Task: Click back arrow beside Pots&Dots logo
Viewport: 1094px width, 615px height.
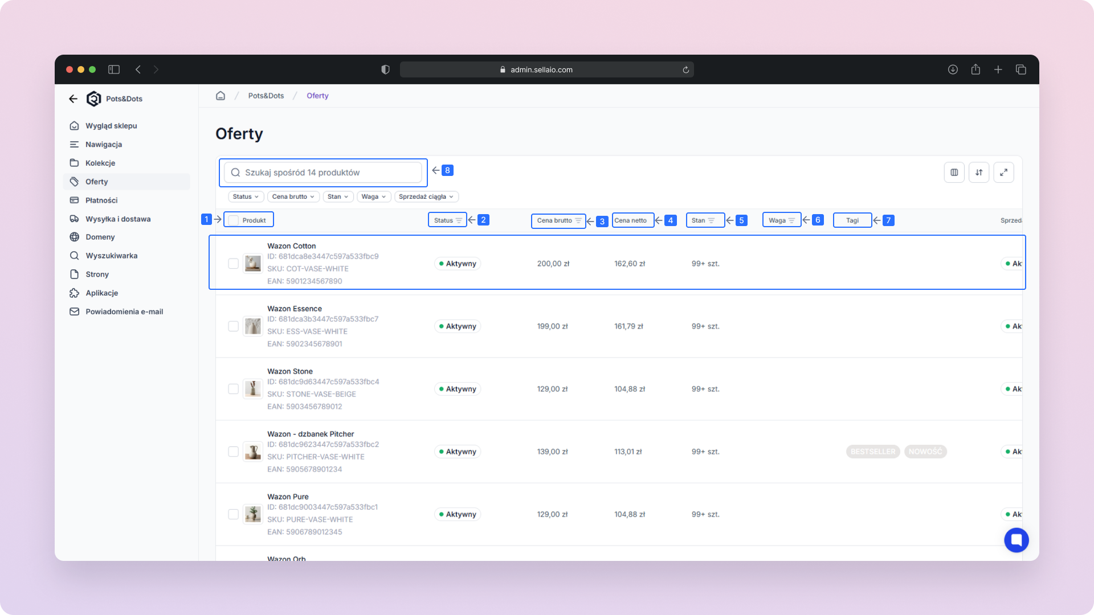Action: click(73, 99)
